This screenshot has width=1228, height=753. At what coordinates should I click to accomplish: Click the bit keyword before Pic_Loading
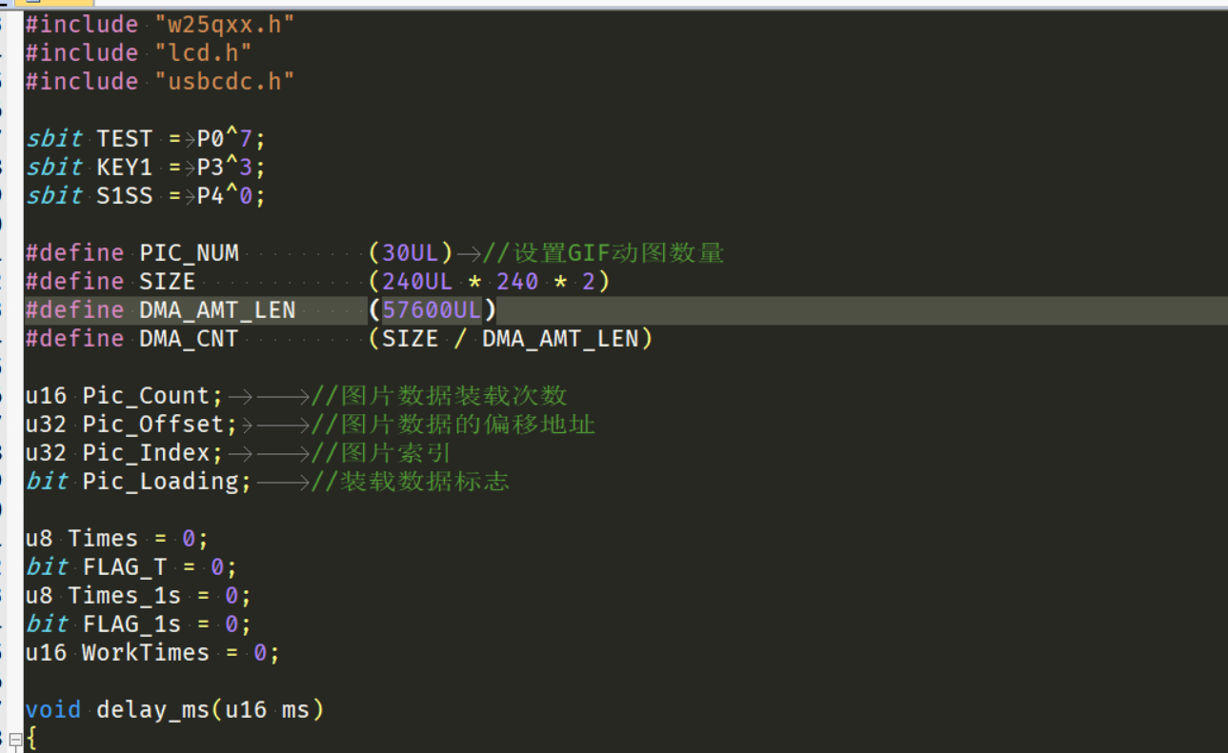pyautogui.click(x=47, y=482)
